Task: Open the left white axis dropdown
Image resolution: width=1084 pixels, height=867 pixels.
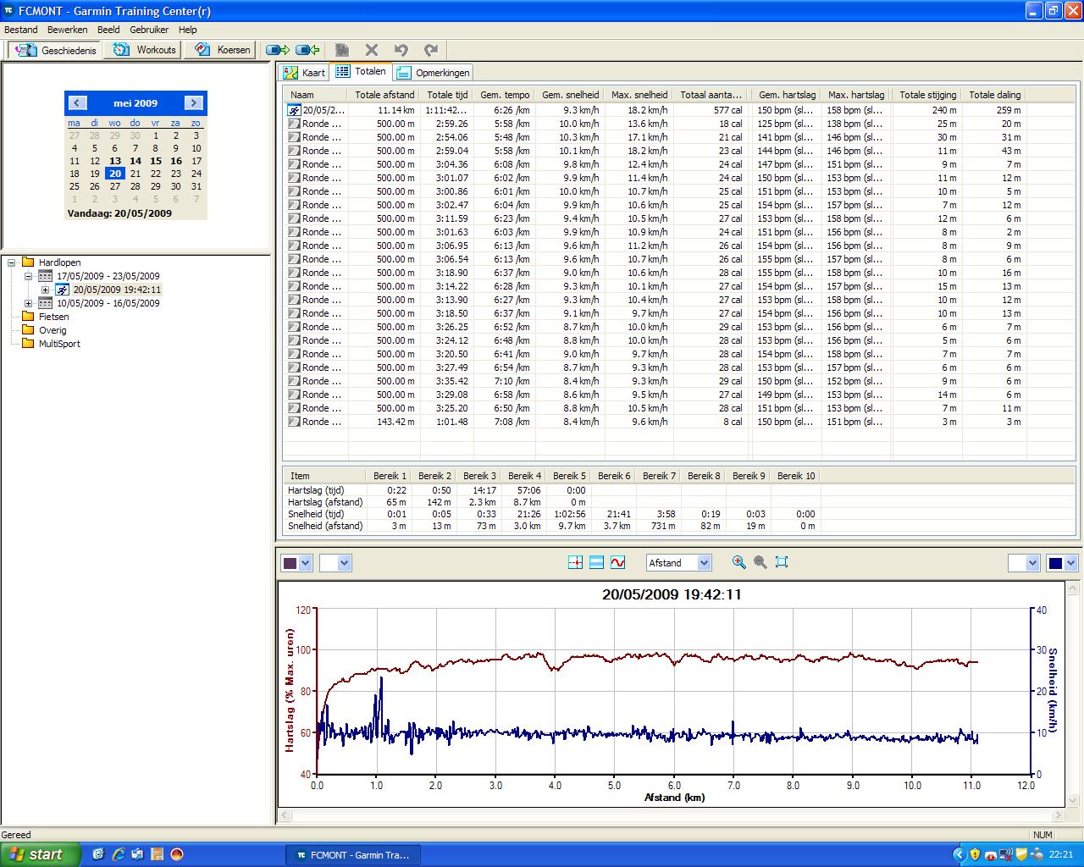Action: (x=344, y=563)
